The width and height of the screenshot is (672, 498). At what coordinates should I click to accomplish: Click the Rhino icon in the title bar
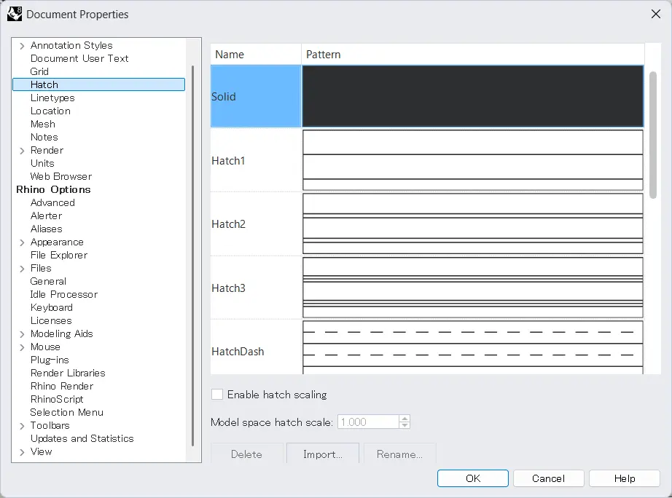15,14
